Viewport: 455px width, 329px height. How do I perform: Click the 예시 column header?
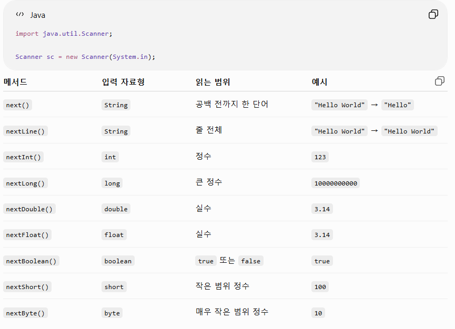coord(319,82)
